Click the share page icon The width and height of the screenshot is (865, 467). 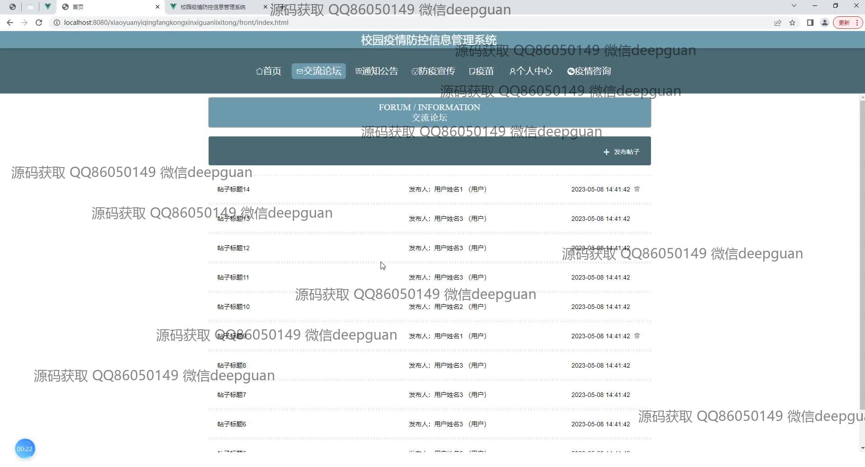click(778, 23)
